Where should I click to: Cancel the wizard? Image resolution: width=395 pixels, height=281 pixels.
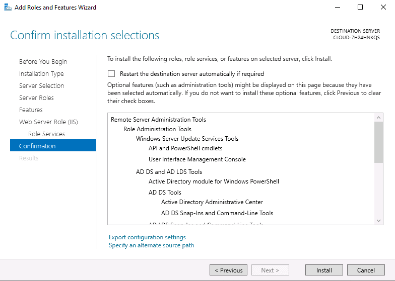click(366, 270)
